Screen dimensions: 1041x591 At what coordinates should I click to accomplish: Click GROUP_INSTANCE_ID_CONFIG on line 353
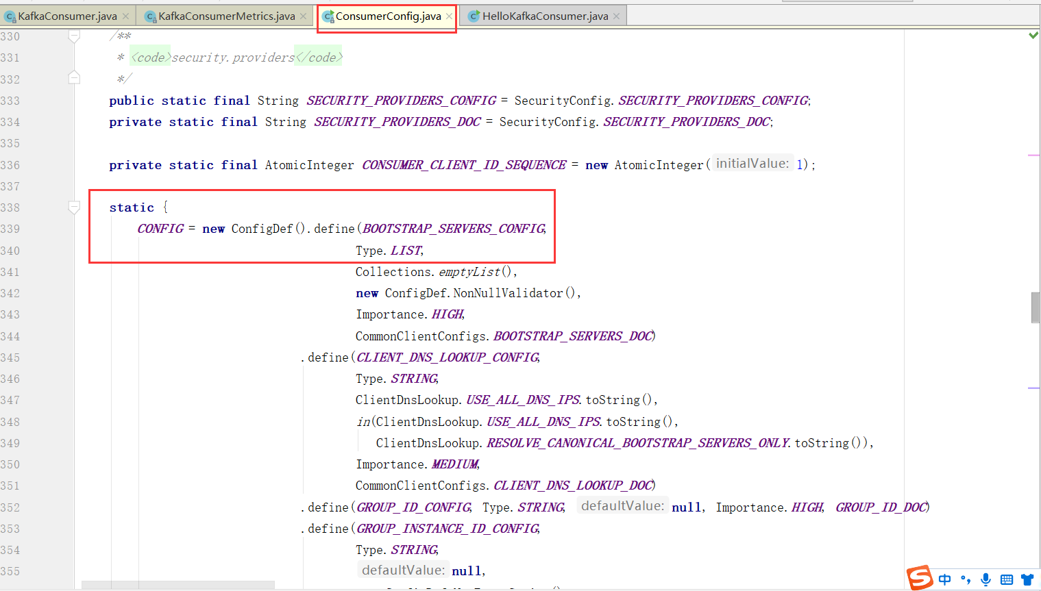[448, 529]
